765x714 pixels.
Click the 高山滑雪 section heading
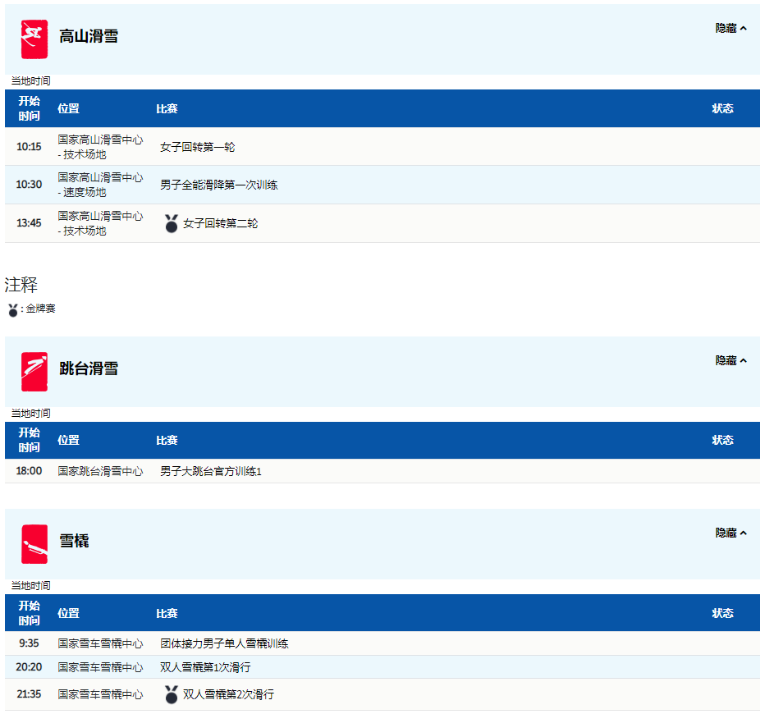tap(89, 36)
